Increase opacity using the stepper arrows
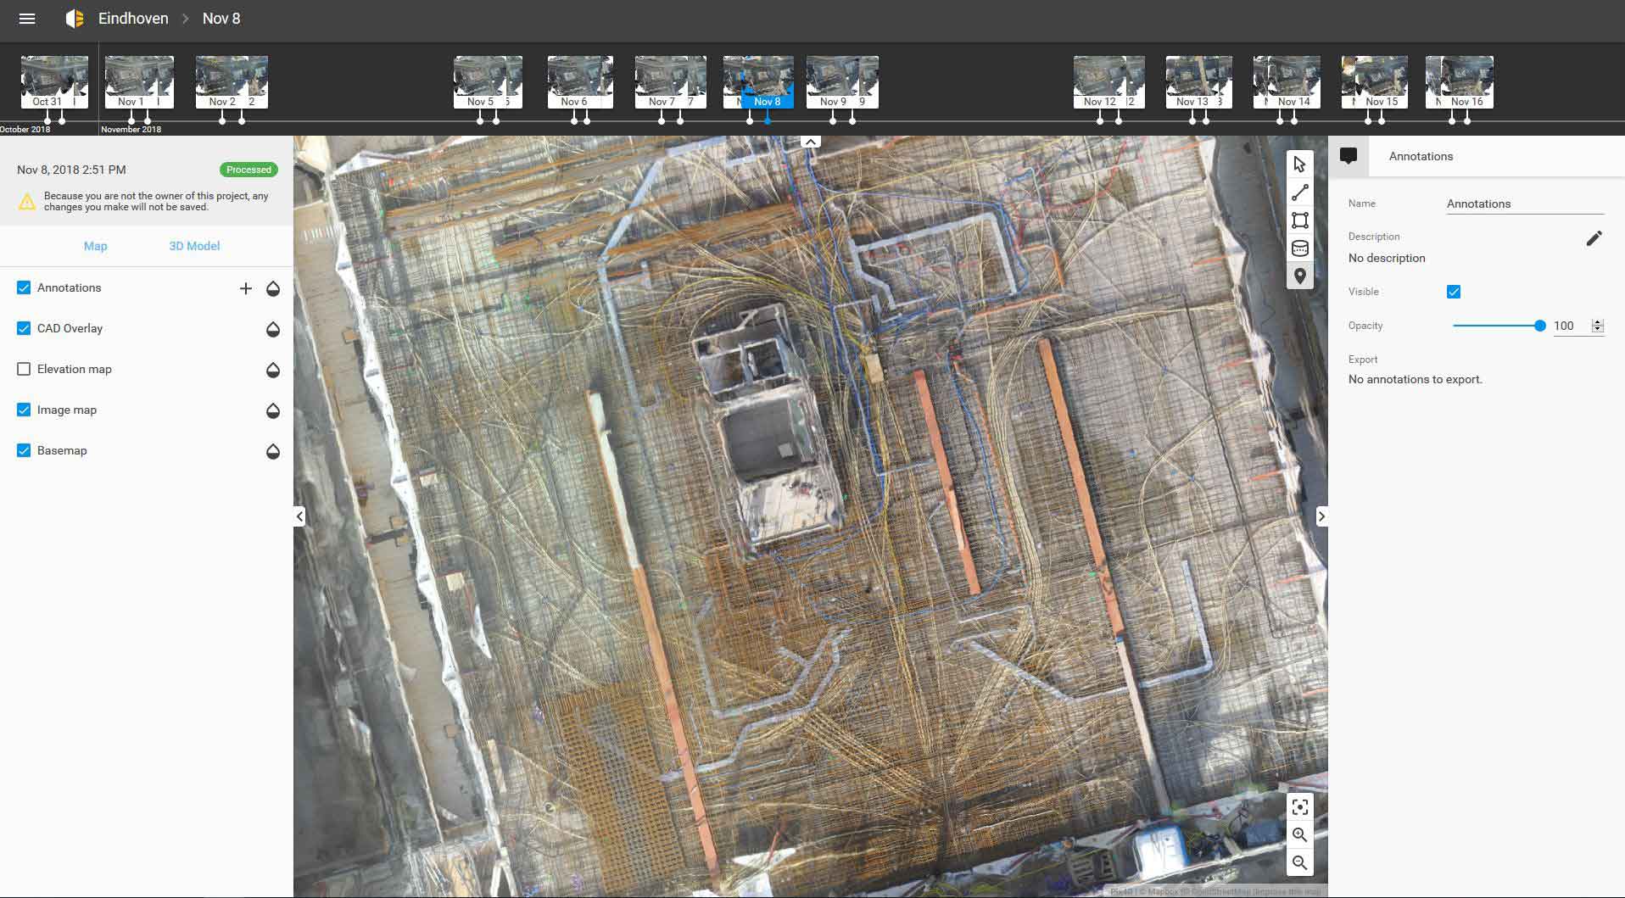 pos(1598,322)
